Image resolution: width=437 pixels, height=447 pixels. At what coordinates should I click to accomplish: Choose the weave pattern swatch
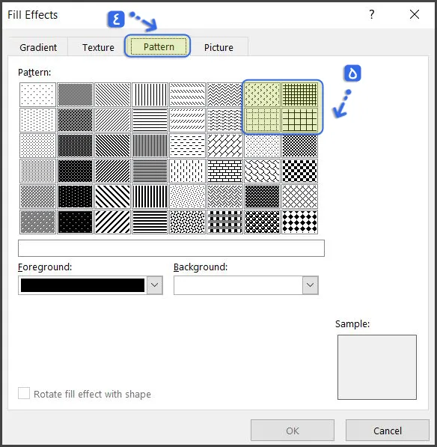(x=224, y=196)
